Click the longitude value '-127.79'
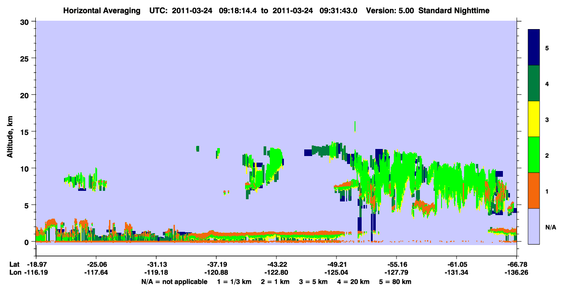The height and width of the screenshot is (294, 574). coord(397,272)
